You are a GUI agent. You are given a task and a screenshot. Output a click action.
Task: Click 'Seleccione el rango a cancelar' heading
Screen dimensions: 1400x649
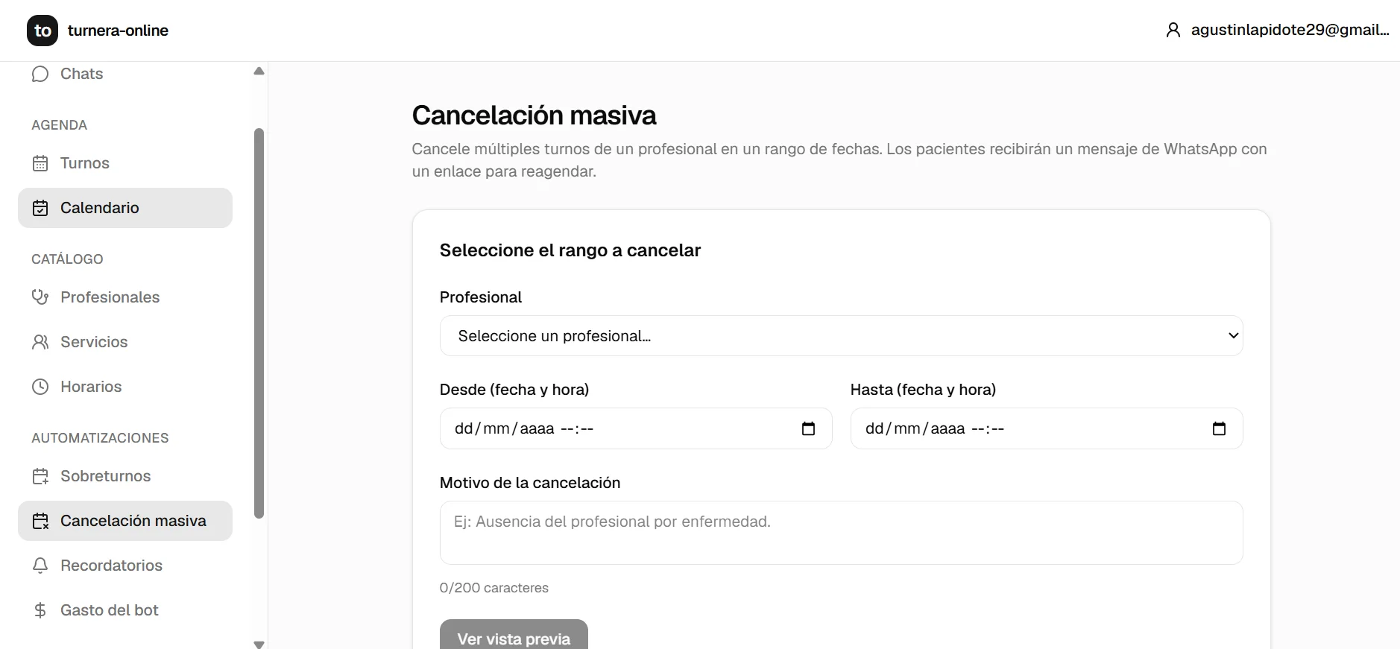(x=570, y=250)
